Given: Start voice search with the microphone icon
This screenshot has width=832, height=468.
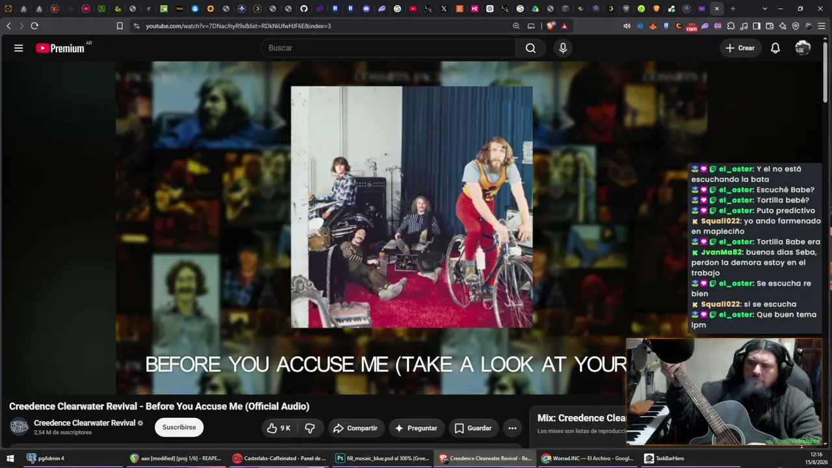Looking at the screenshot, I should click(563, 48).
